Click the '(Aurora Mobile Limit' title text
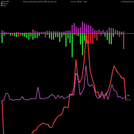 point(79,2)
